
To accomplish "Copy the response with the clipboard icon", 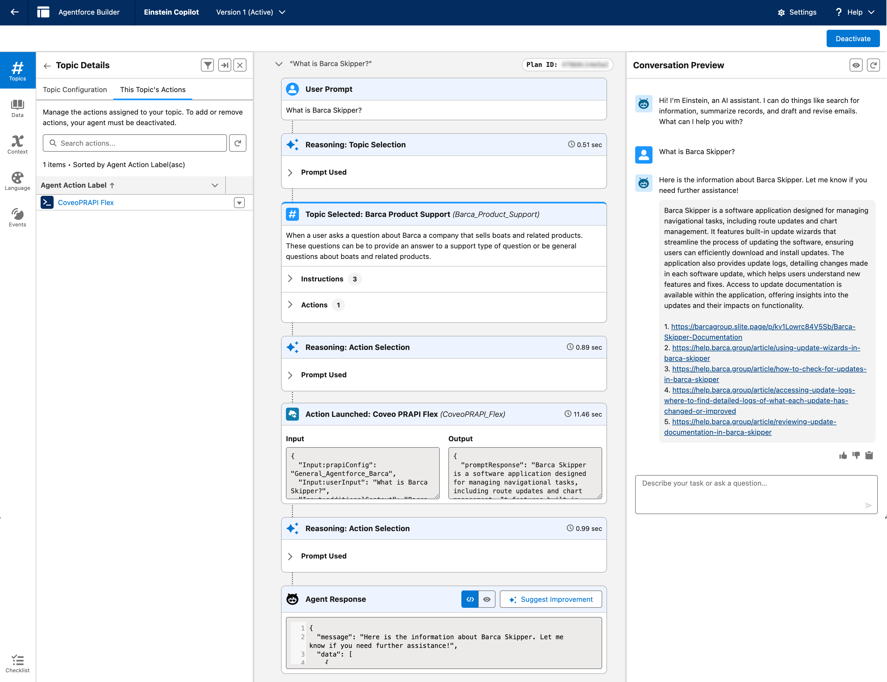I will 869,455.
